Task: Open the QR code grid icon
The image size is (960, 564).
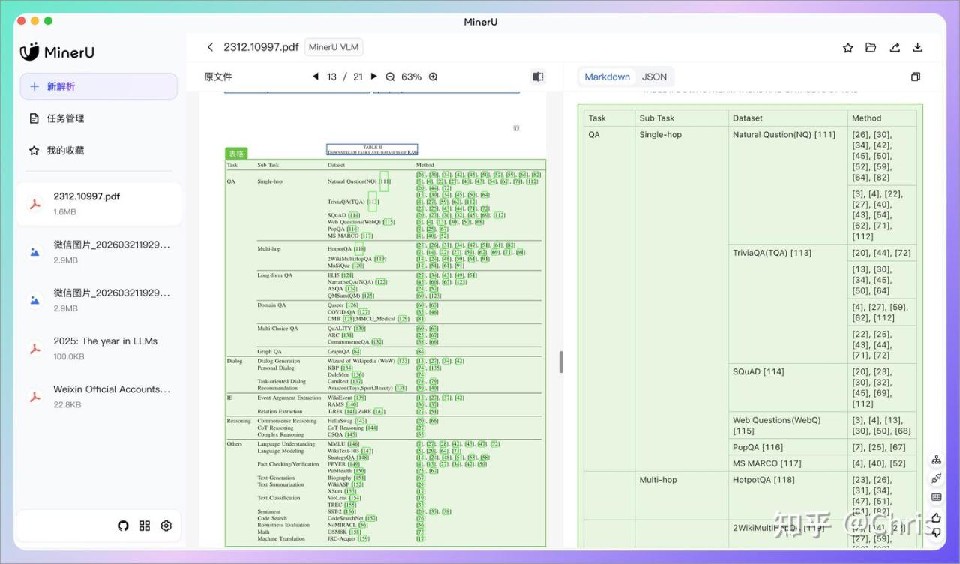Action: coord(145,526)
